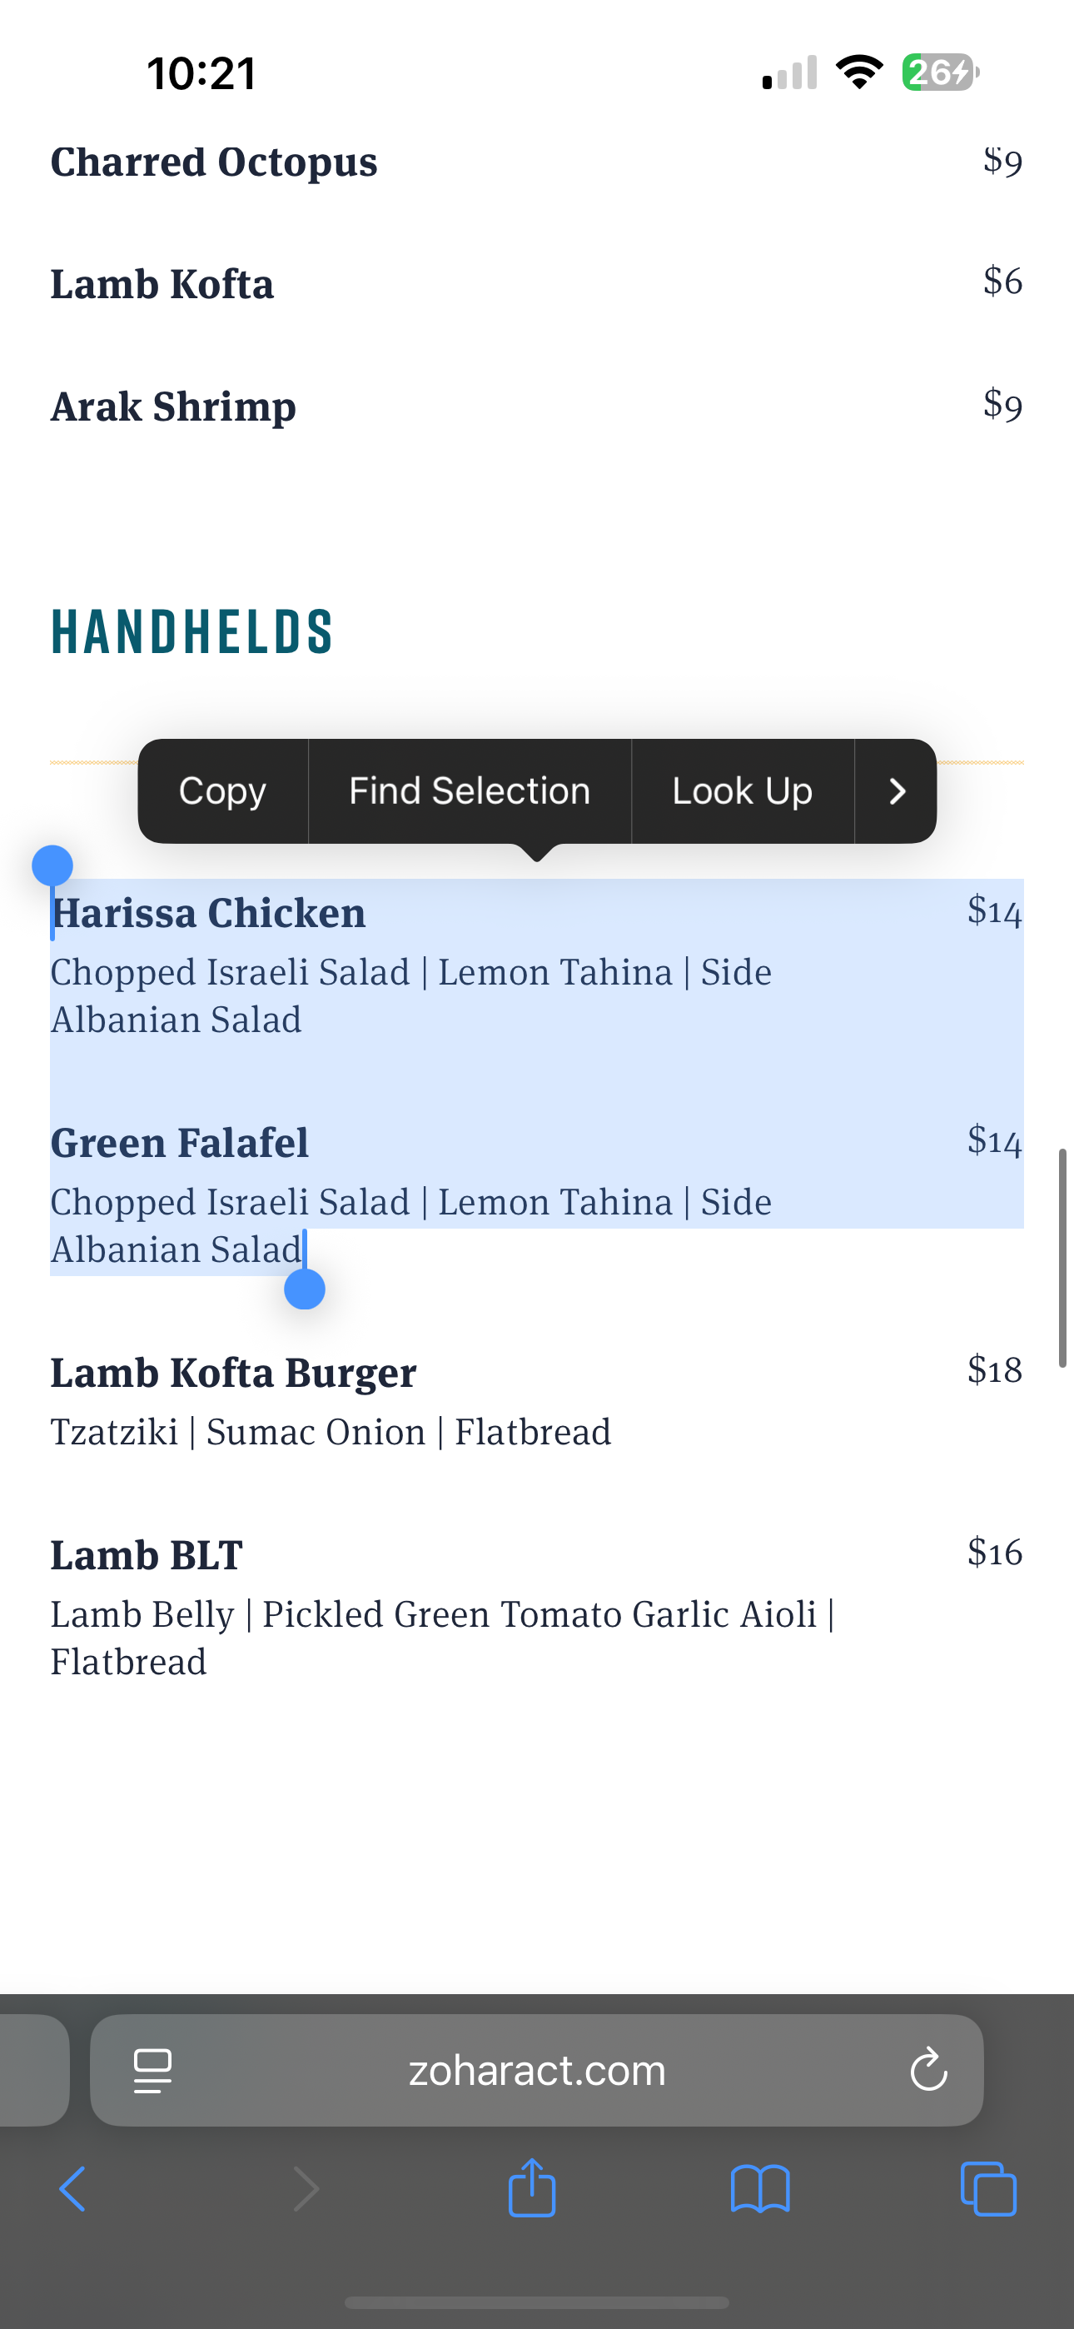Screen dimensions: 1074x2329
Task: Choose Find Selection option
Action: [x=470, y=791]
